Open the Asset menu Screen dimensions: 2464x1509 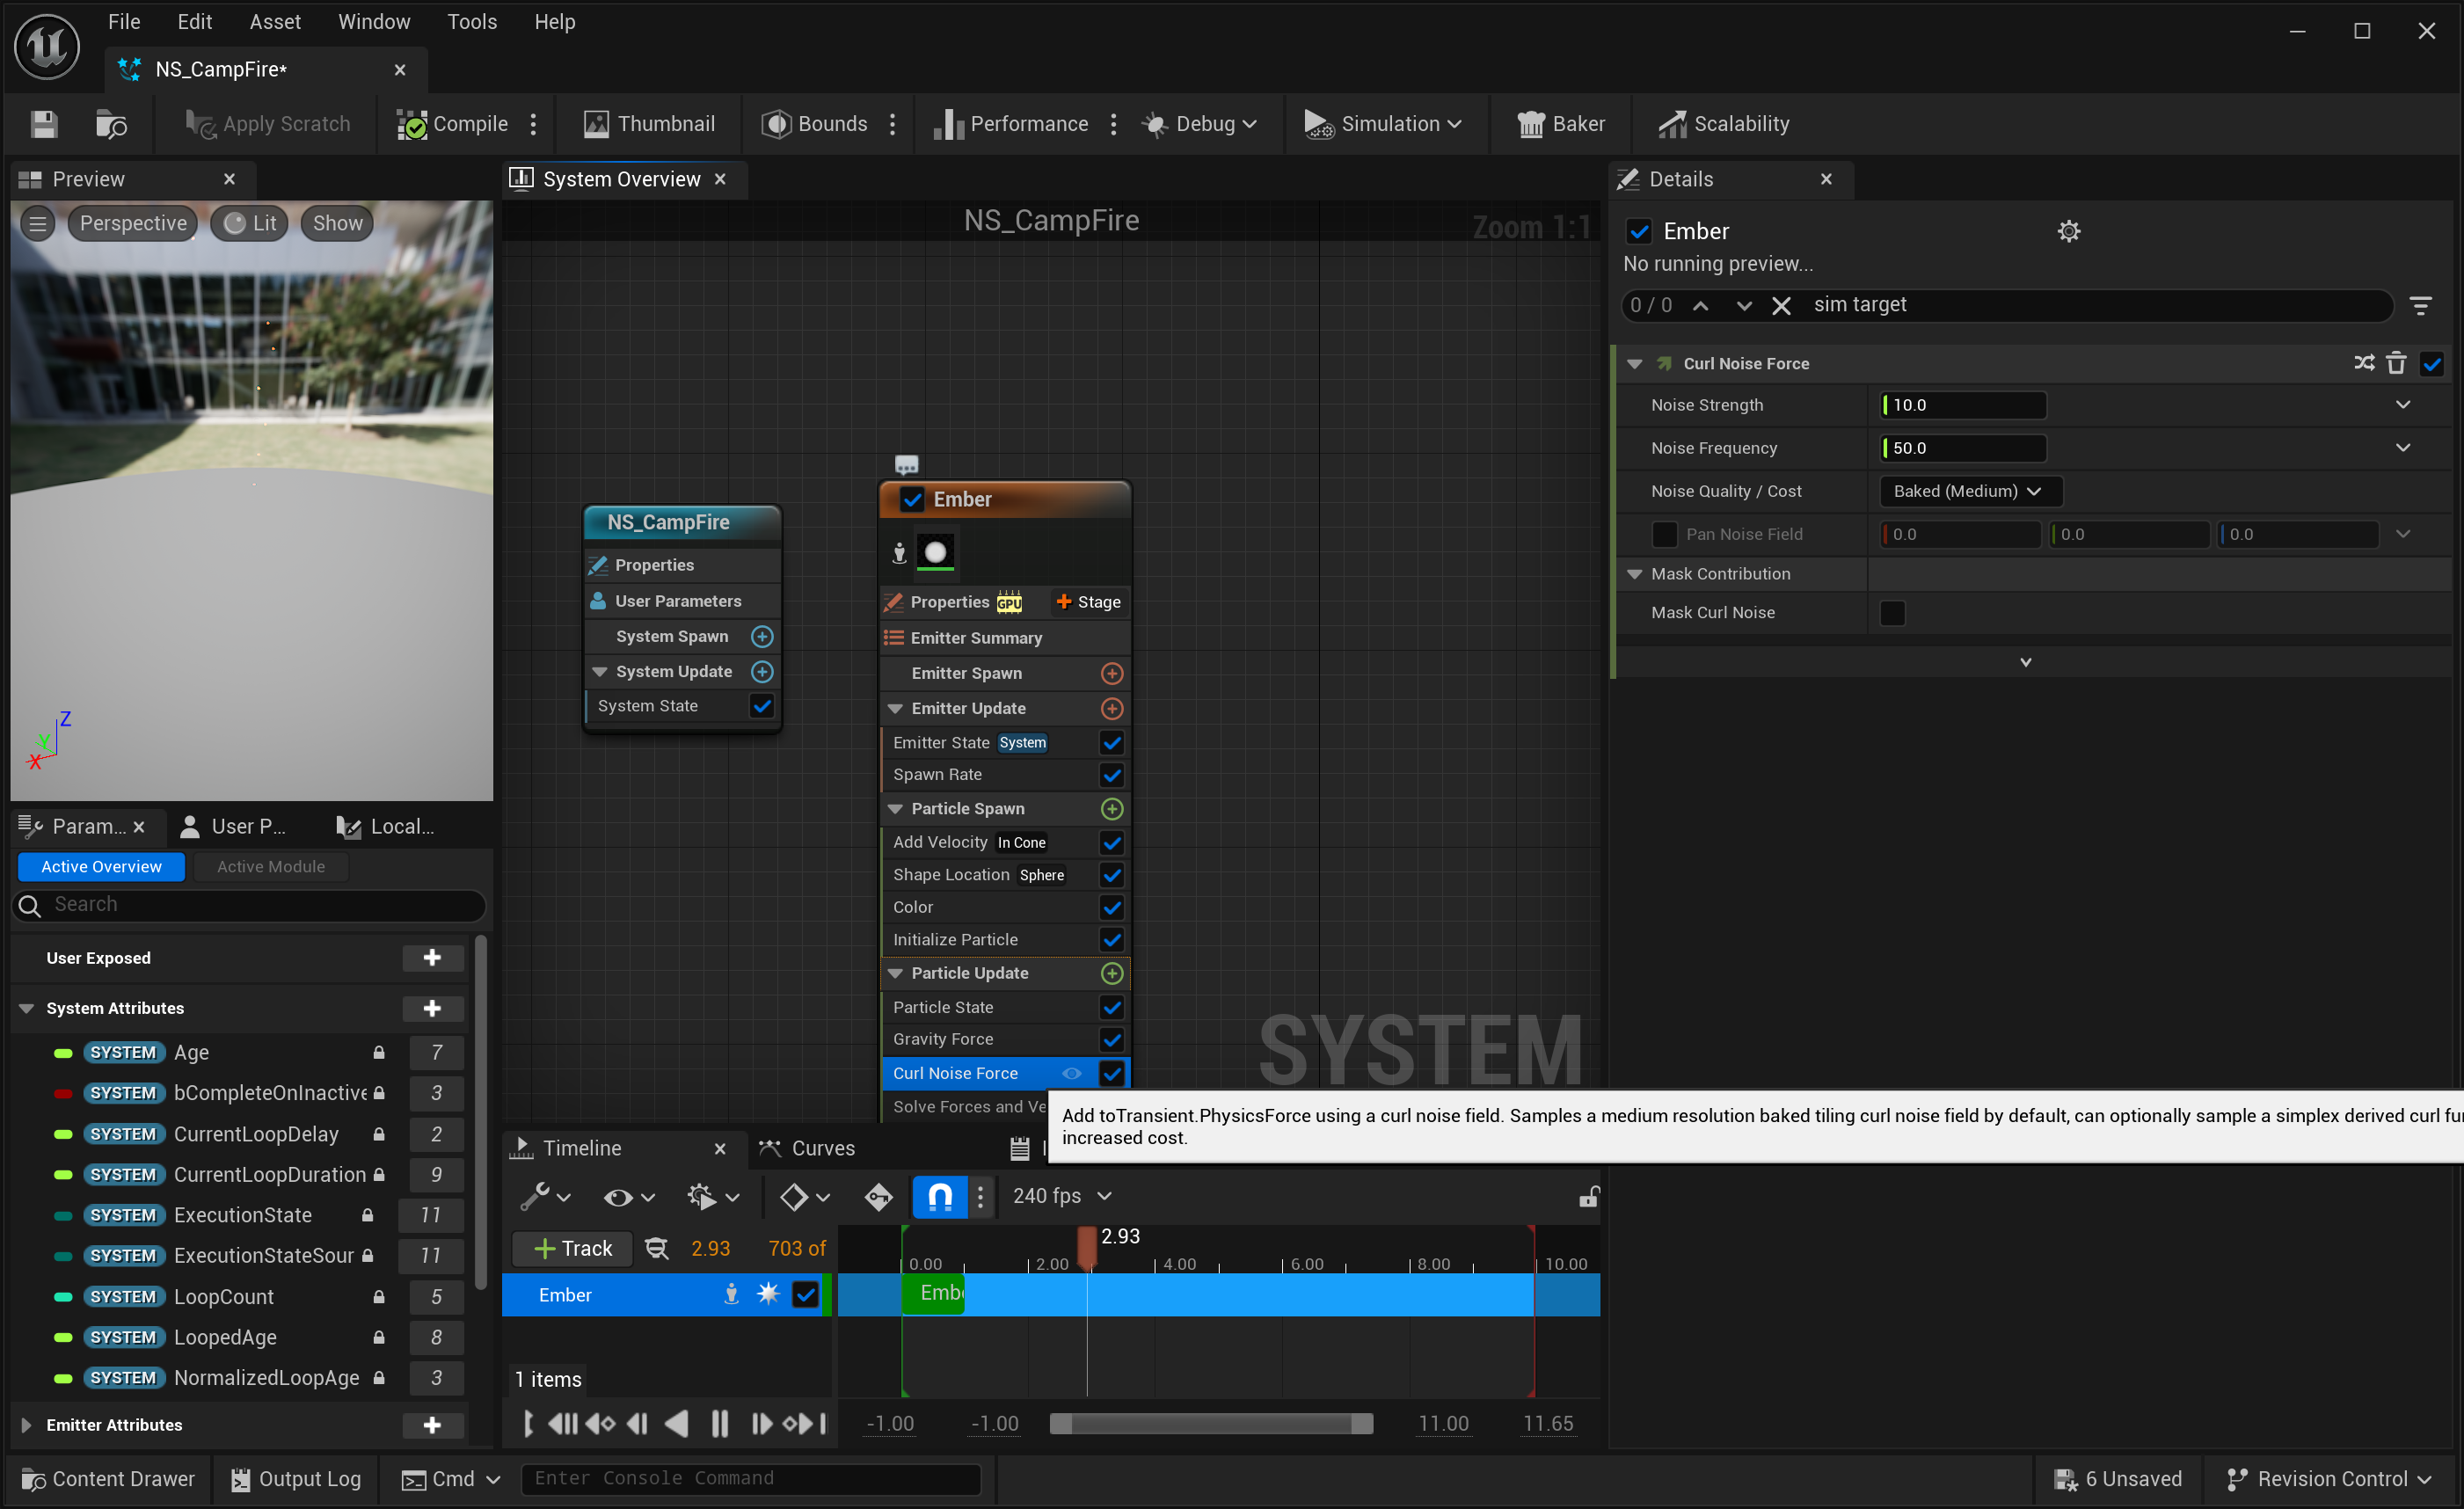coord(274,22)
